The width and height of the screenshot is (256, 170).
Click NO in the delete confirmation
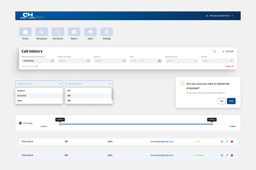222,101
